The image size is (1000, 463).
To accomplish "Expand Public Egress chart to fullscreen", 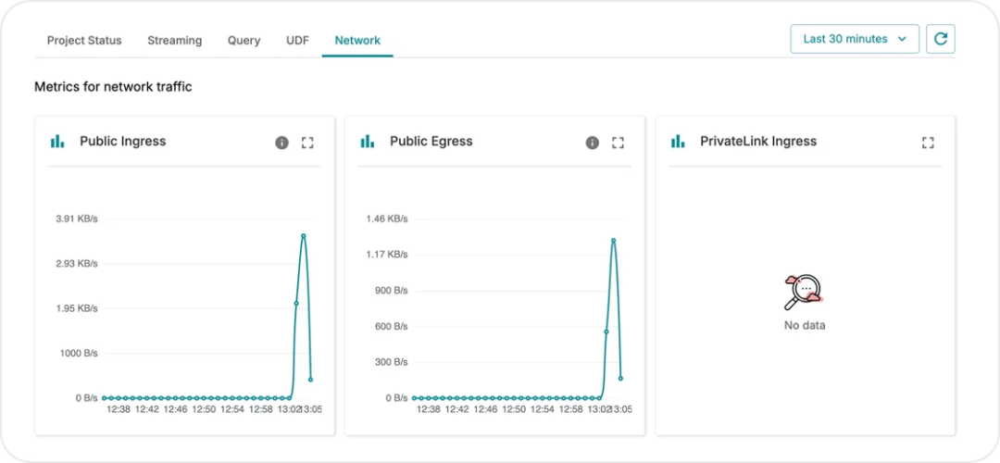I will click(618, 143).
